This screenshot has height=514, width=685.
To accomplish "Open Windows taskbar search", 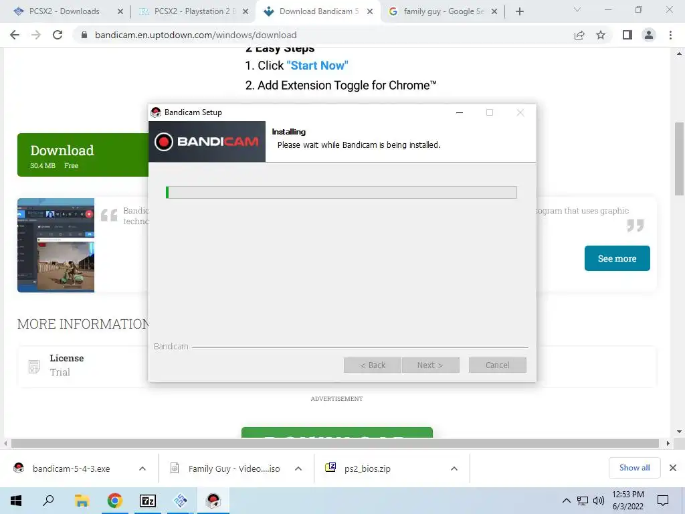I will pyautogui.click(x=48, y=501).
